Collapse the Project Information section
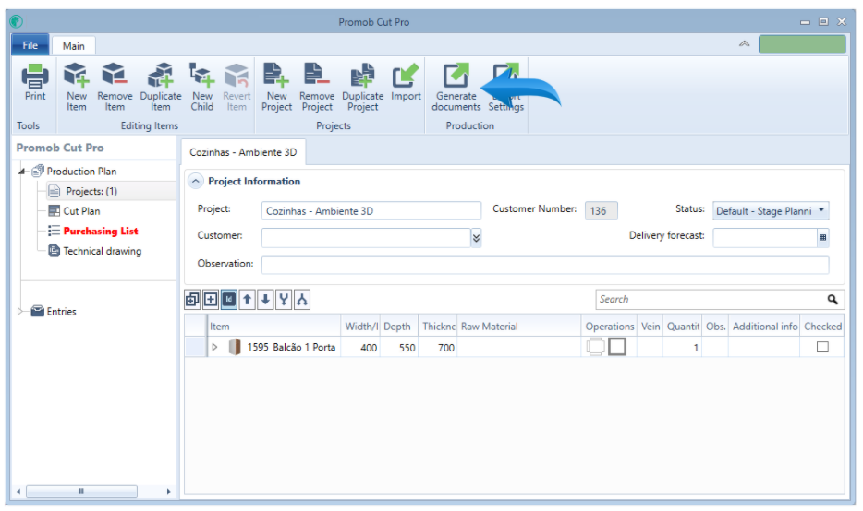This screenshot has width=863, height=511. coord(195,182)
